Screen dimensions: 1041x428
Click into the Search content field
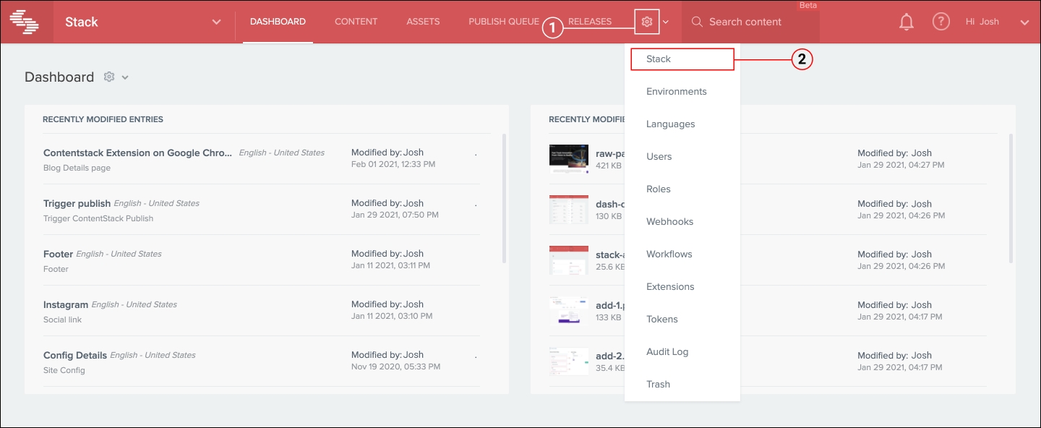click(x=750, y=22)
